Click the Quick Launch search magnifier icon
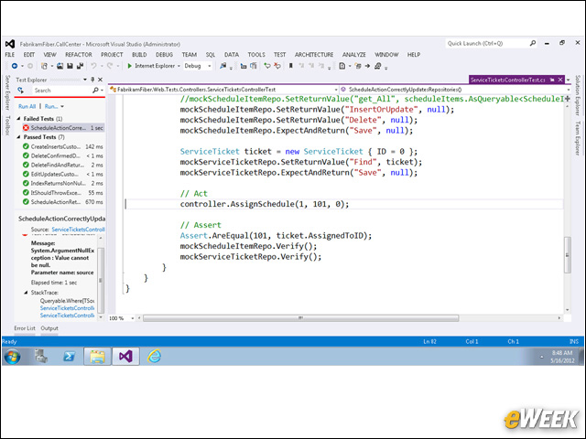 (x=533, y=44)
